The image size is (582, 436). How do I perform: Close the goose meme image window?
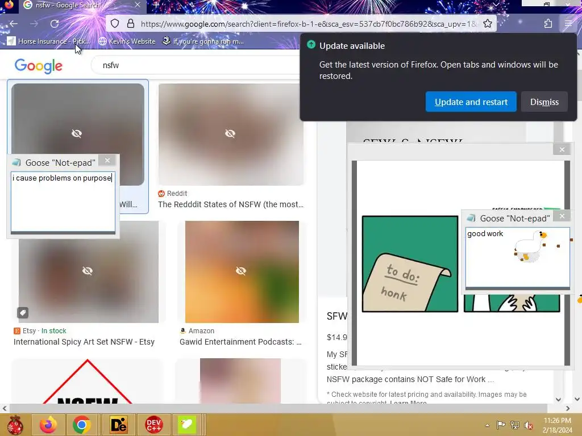562,149
